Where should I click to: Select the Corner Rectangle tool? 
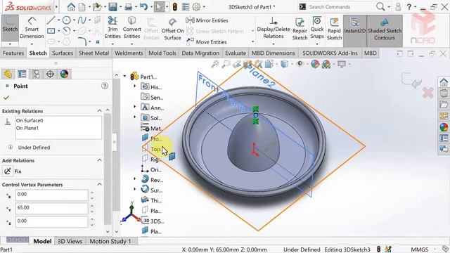pos(51,31)
